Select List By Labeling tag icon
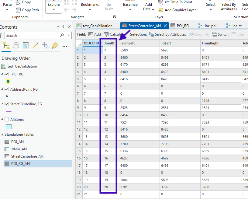 55,46
